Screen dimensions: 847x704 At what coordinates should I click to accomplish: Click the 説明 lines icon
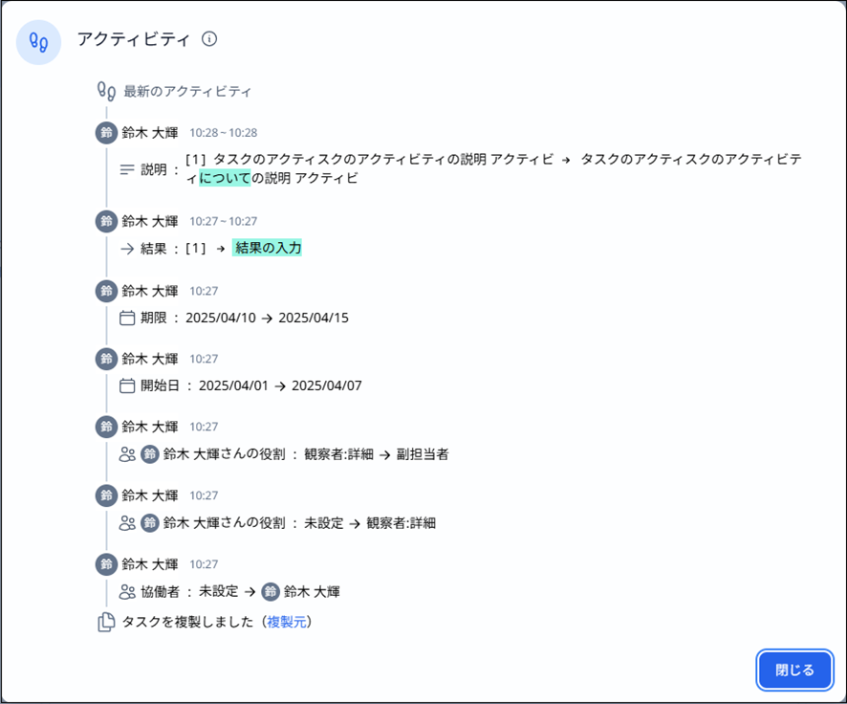coord(127,169)
